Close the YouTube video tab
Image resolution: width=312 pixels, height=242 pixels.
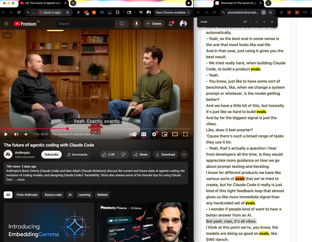[x=65, y=3]
